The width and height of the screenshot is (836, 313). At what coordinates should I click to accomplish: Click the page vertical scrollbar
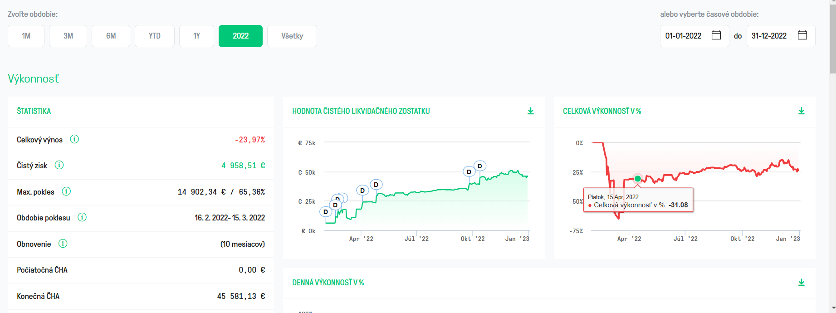832,156
